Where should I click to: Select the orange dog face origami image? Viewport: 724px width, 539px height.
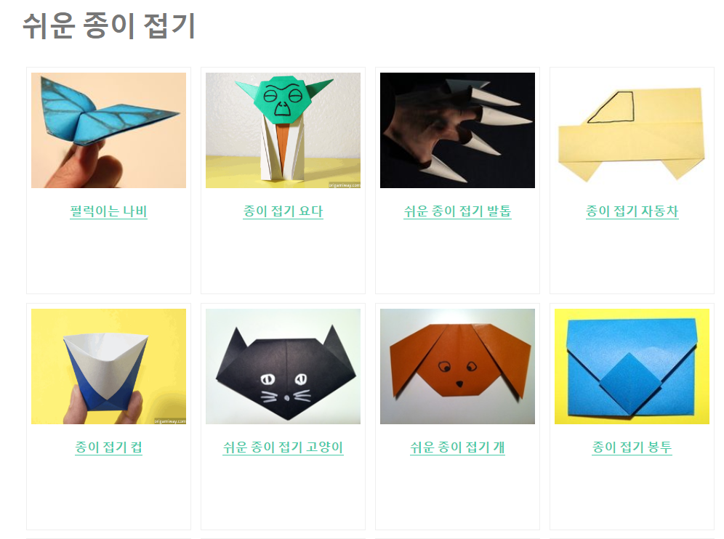tap(457, 366)
